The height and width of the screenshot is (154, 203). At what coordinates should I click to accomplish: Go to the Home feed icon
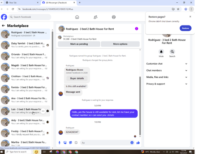[x=77, y=17]
